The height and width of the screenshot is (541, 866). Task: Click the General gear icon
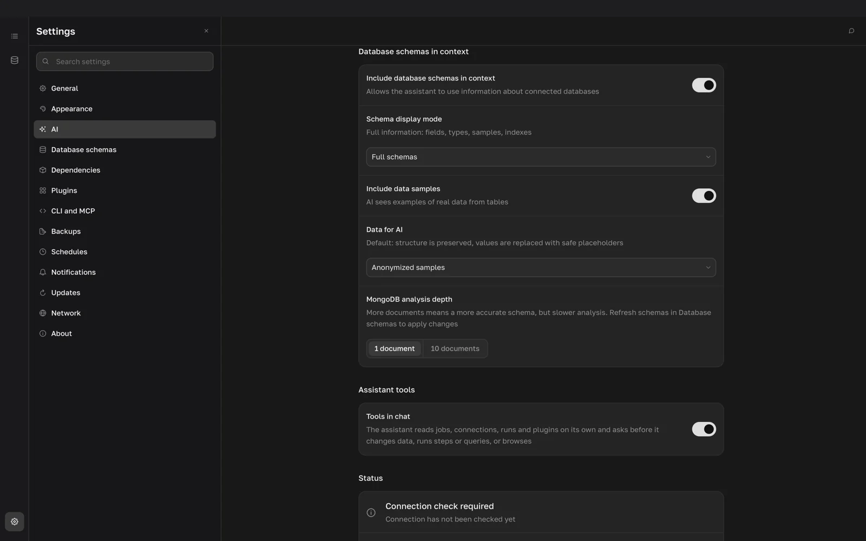point(43,88)
